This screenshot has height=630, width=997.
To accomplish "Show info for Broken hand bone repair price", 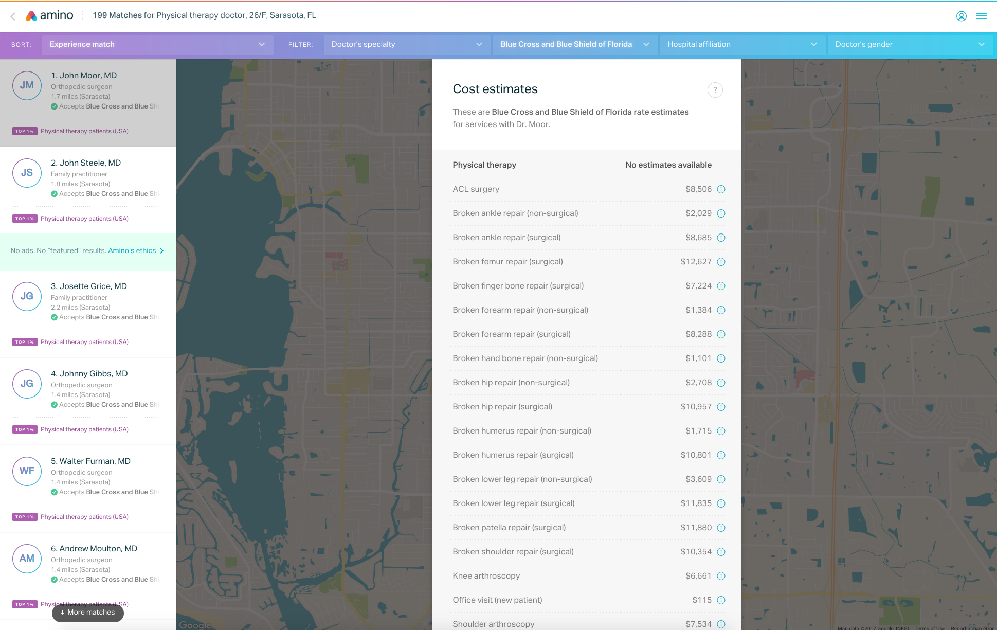I will pos(721,358).
